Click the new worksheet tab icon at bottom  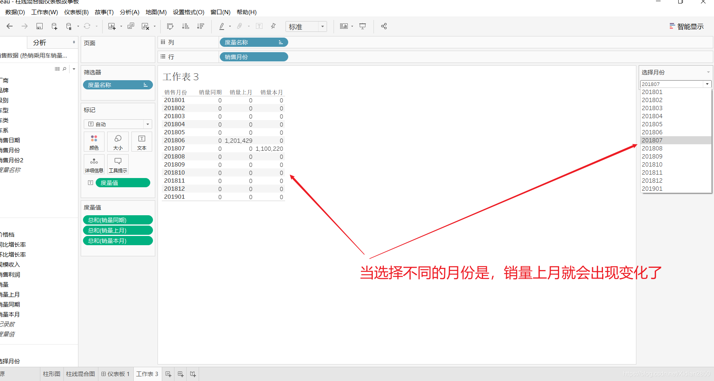[168, 374]
